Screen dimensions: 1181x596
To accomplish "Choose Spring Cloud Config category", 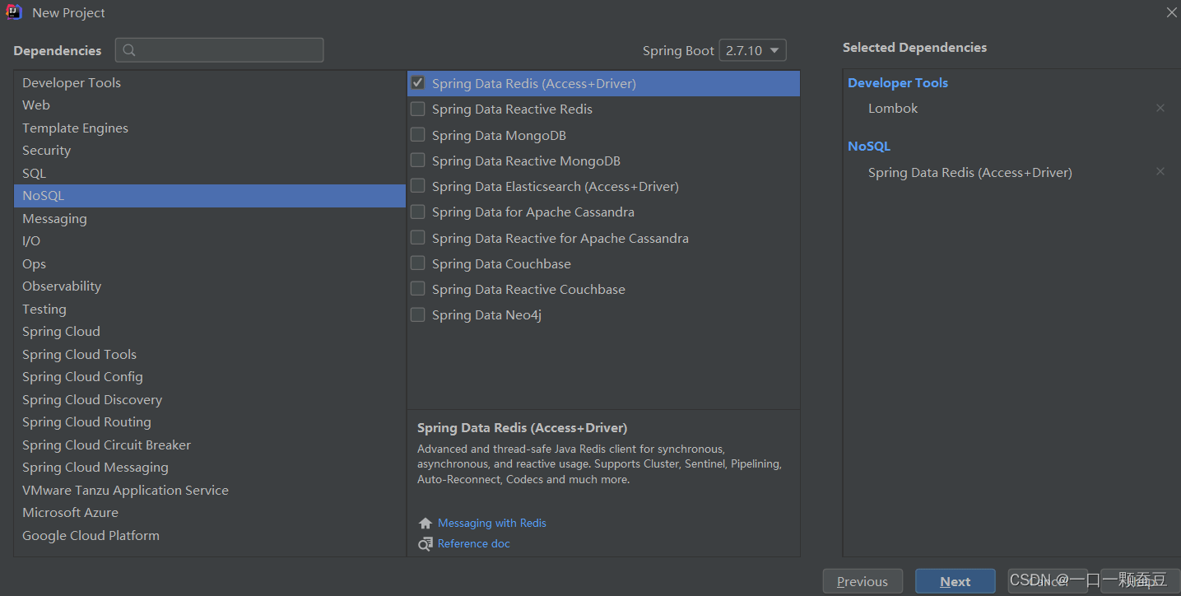I will point(210,377).
